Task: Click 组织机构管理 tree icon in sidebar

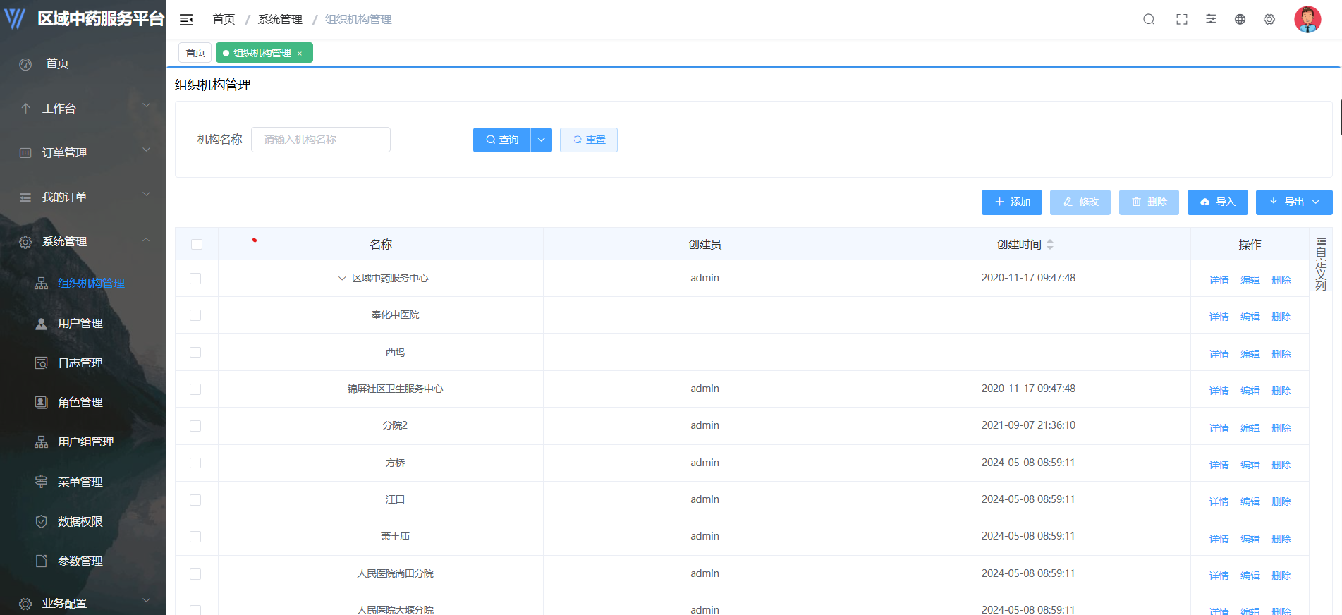Action: pyautogui.click(x=42, y=284)
